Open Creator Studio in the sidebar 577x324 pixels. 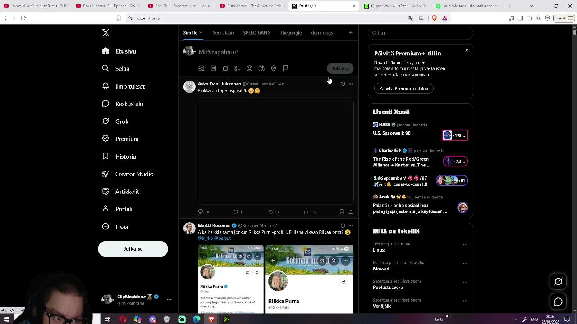(128, 174)
